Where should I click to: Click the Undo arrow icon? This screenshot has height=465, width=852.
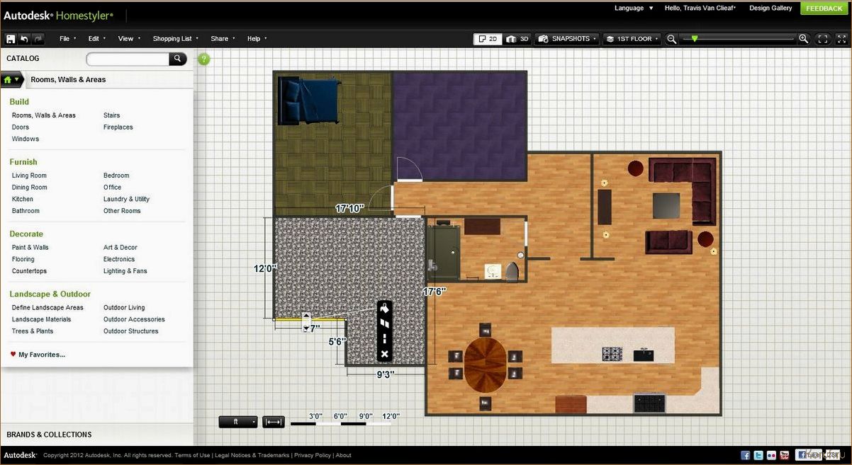(25, 39)
